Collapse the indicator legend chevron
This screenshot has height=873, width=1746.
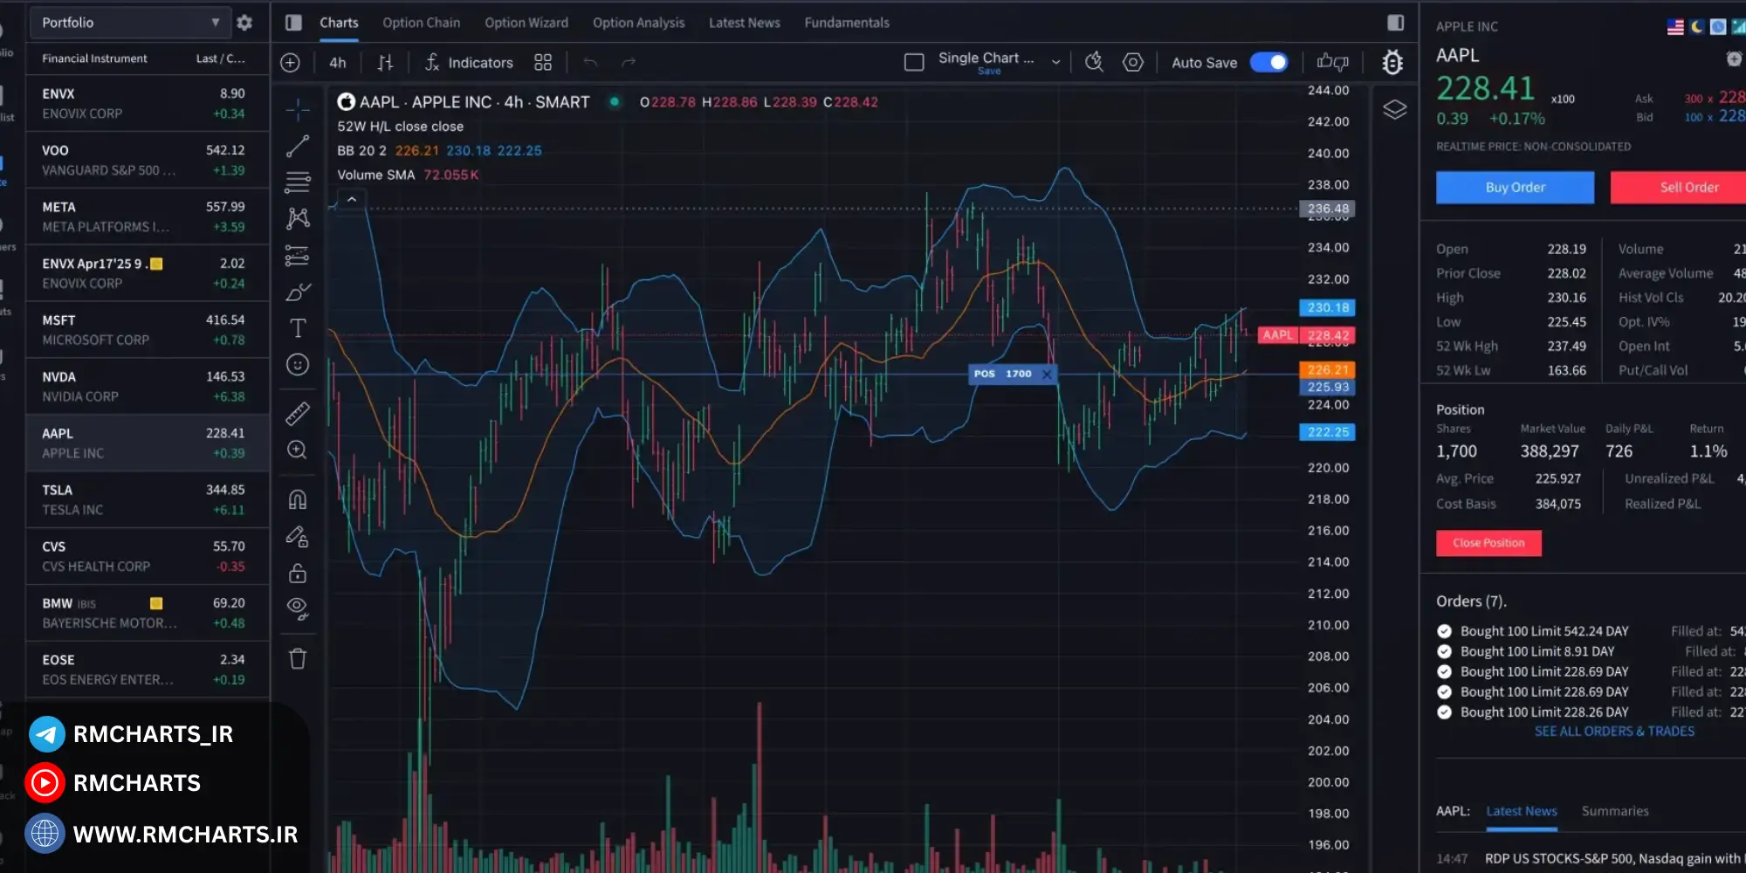(352, 200)
